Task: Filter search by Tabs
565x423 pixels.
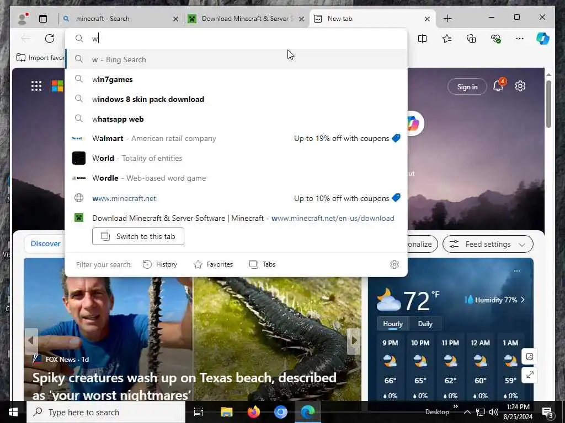Action: coord(262,264)
